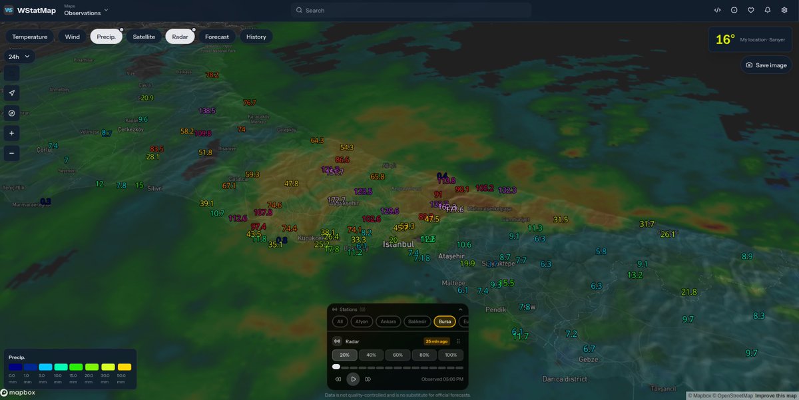The image size is (799, 400).
Task: Click the 21.8 station reading
Action: coord(689,292)
